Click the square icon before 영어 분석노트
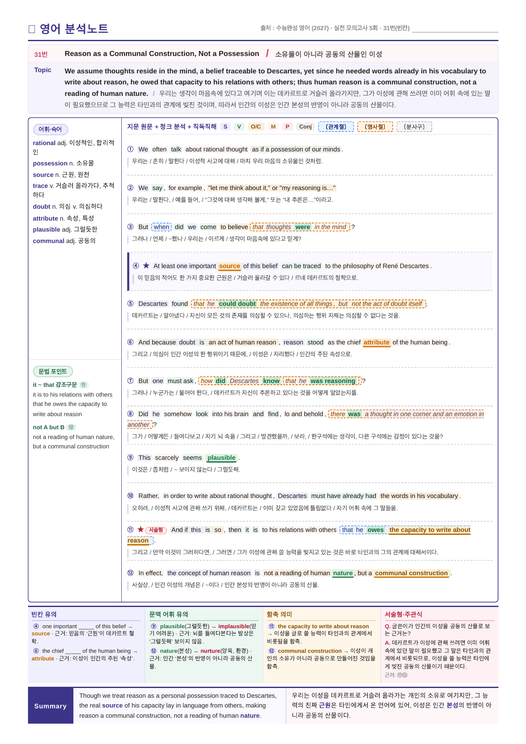 pyautogui.click(x=31, y=29)
